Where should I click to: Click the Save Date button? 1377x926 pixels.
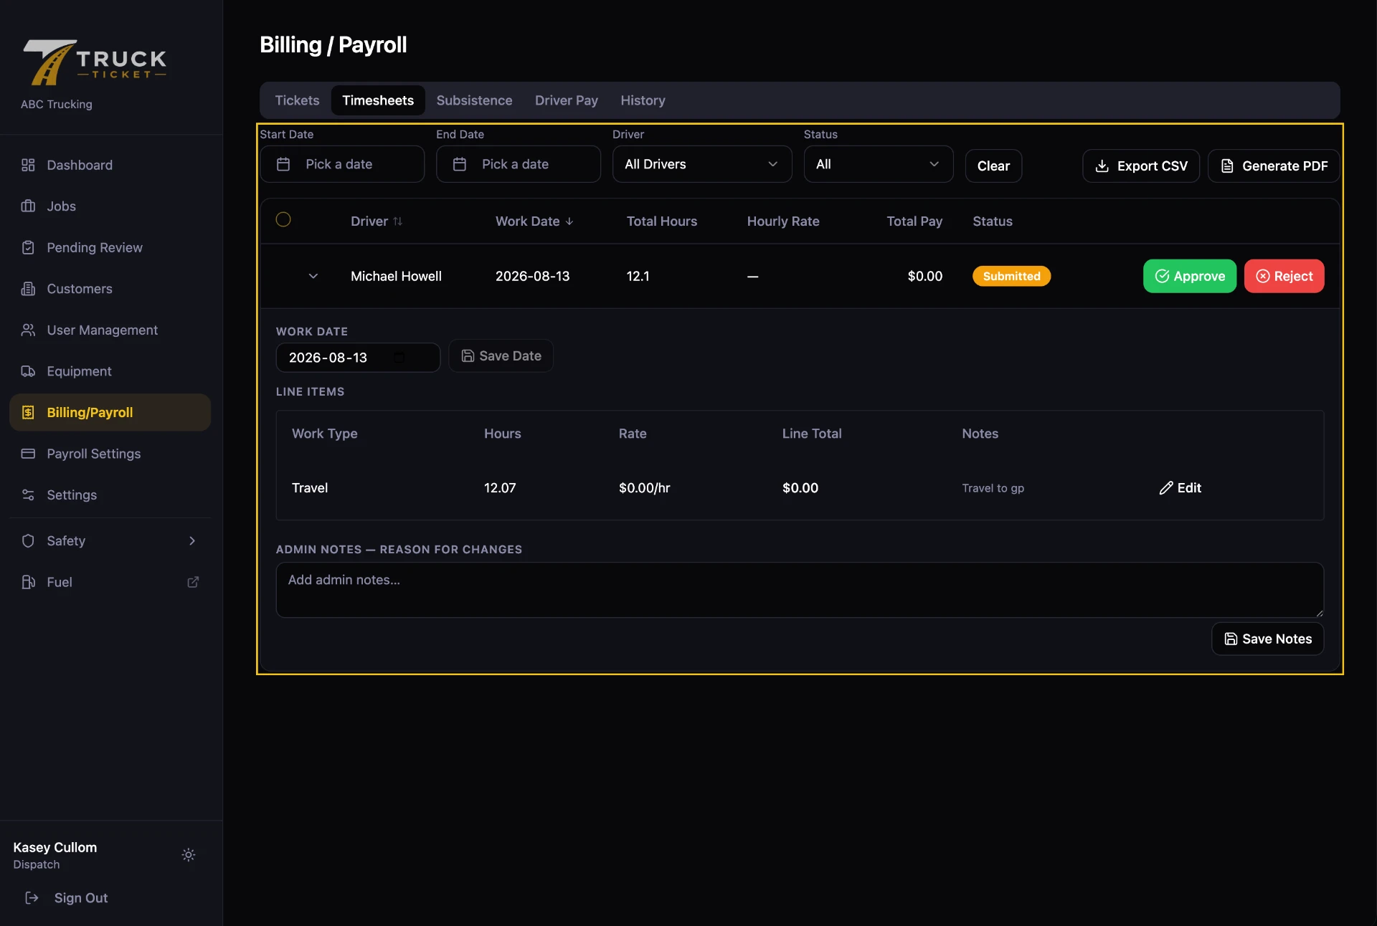coord(501,355)
